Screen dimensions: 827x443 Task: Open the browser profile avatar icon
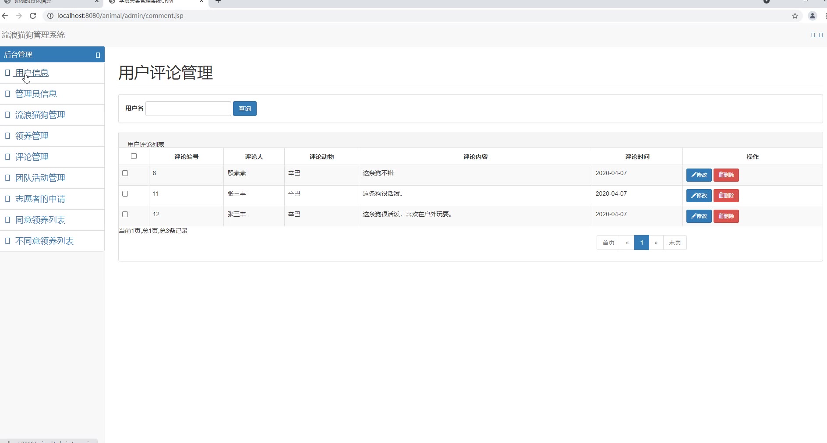click(x=812, y=16)
